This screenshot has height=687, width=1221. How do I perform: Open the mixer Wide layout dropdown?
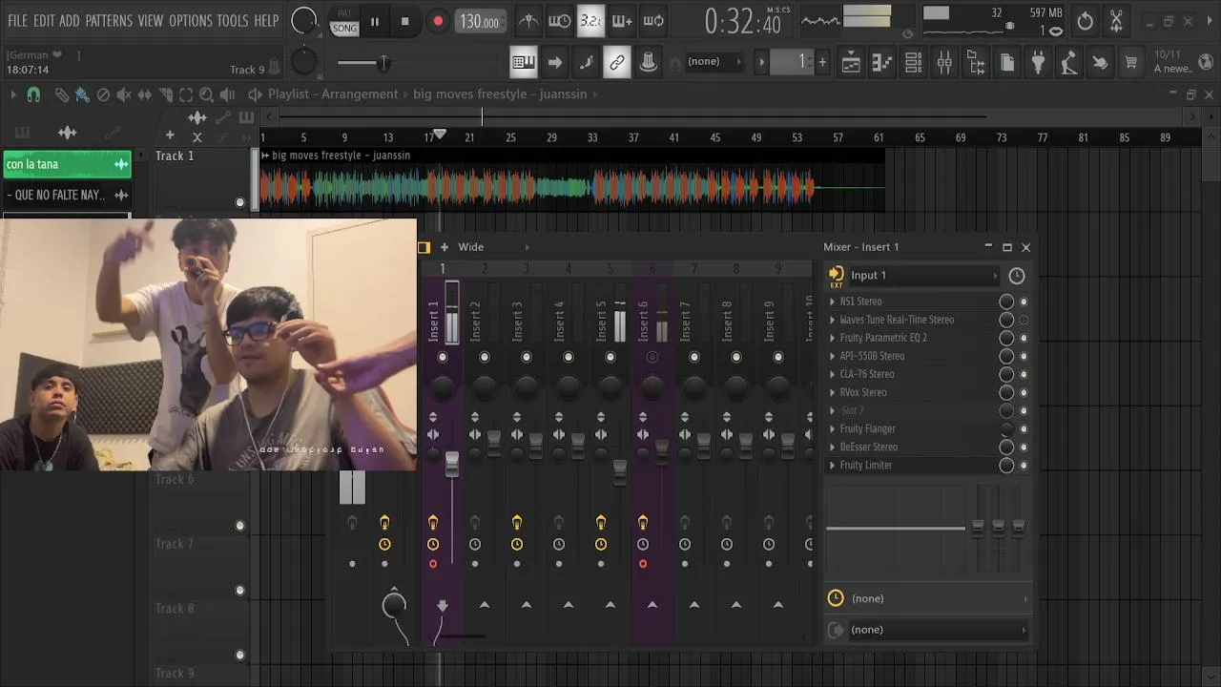pos(491,247)
